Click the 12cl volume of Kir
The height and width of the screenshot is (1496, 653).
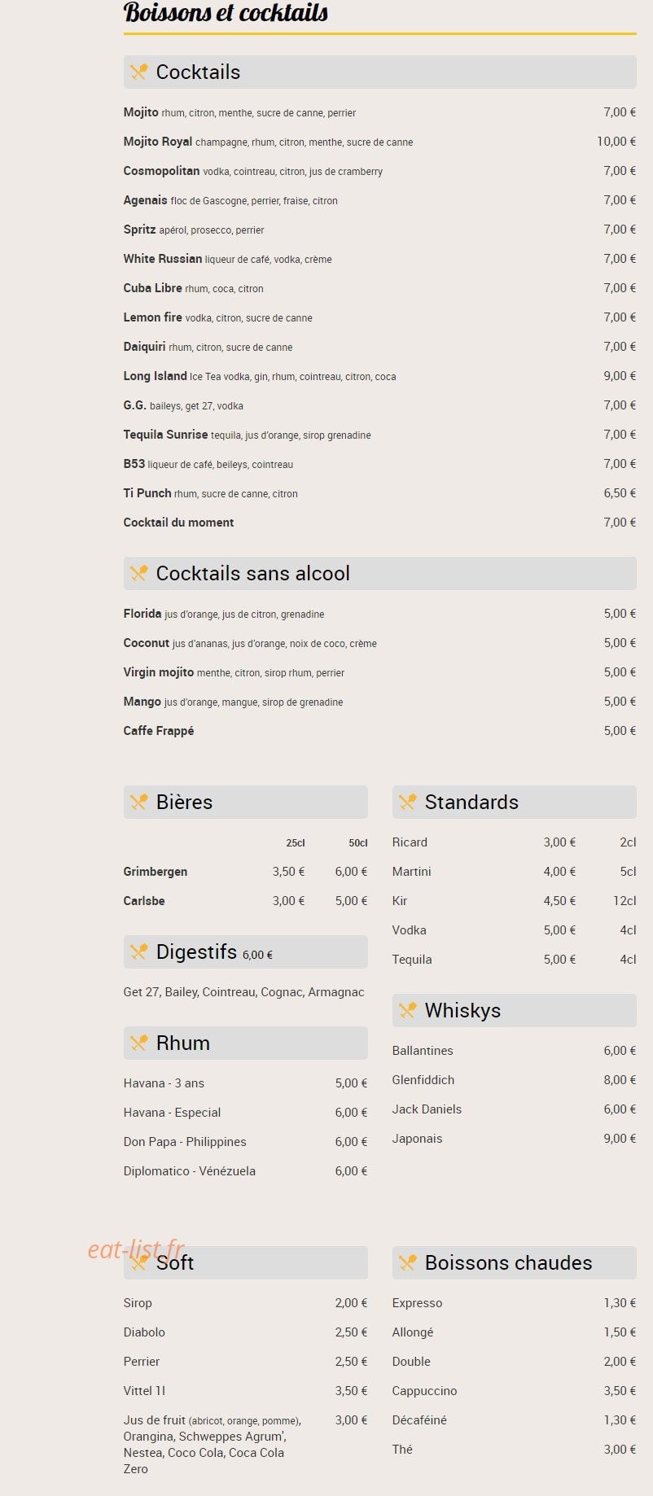point(625,901)
